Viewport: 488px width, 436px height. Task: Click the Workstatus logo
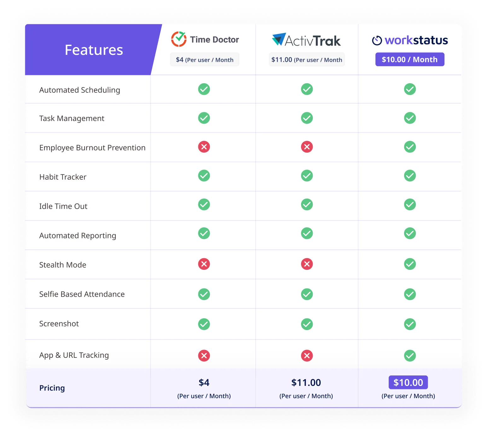(410, 40)
